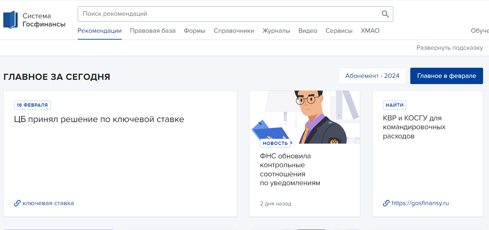Viewport: 489px width, 230px height.
Task: Go to the Формы section
Action: click(x=194, y=31)
